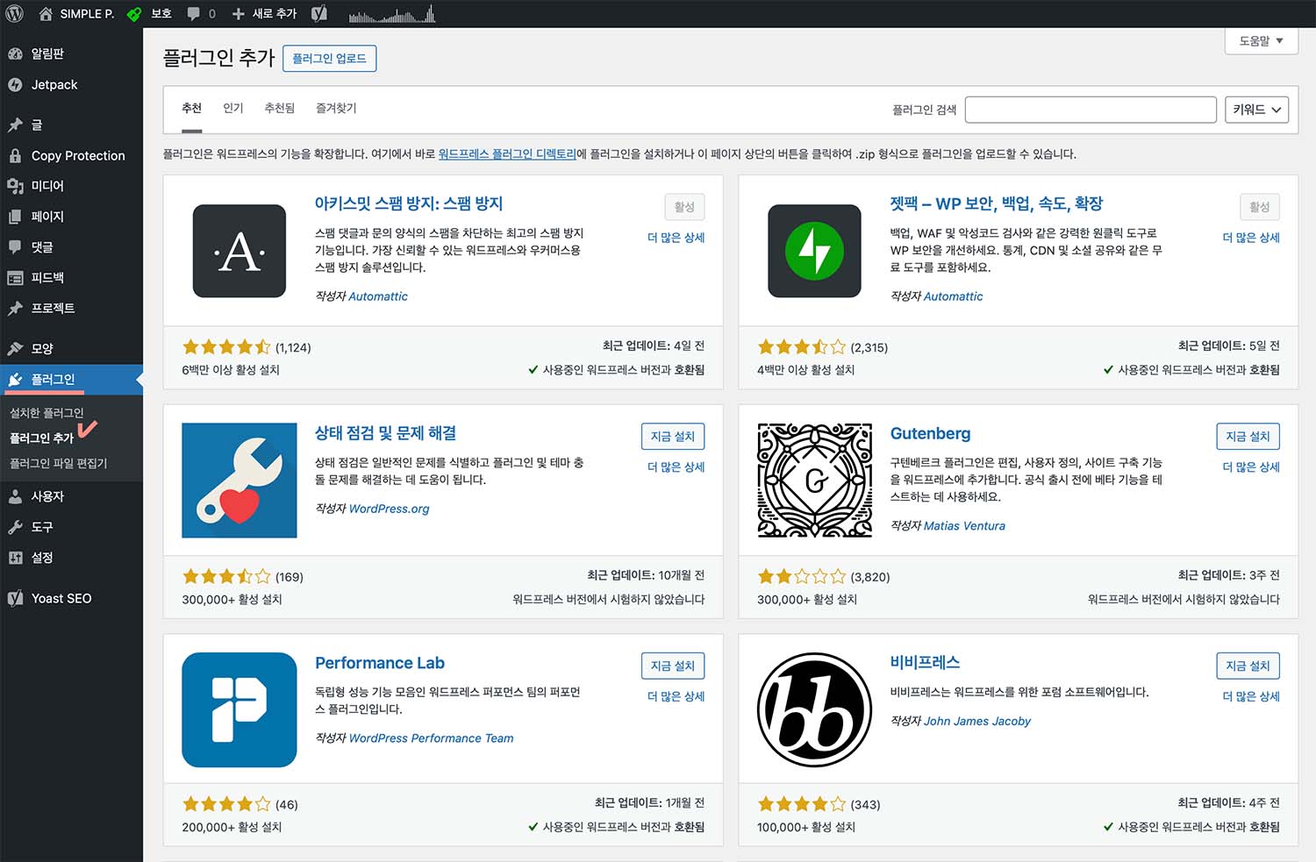Click Health Check wrench icon thumbnail
Viewport: 1316px width, 862px height.
point(240,481)
